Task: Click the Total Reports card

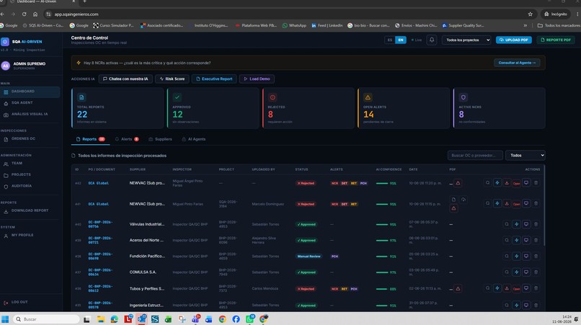Action: point(117,108)
